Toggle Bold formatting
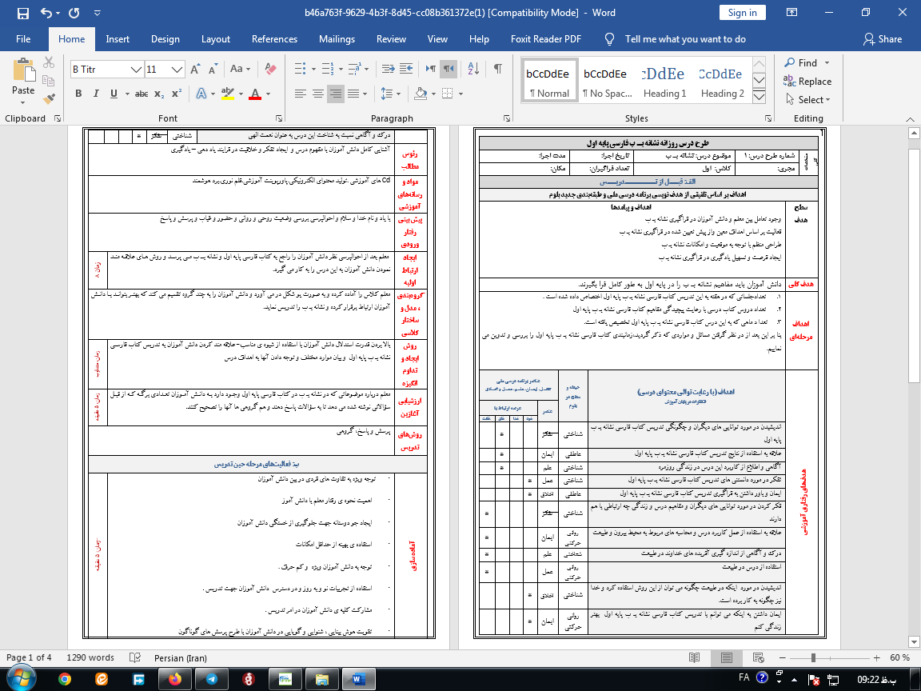This screenshot has height=691, width=921. click(x=78, y=94)
